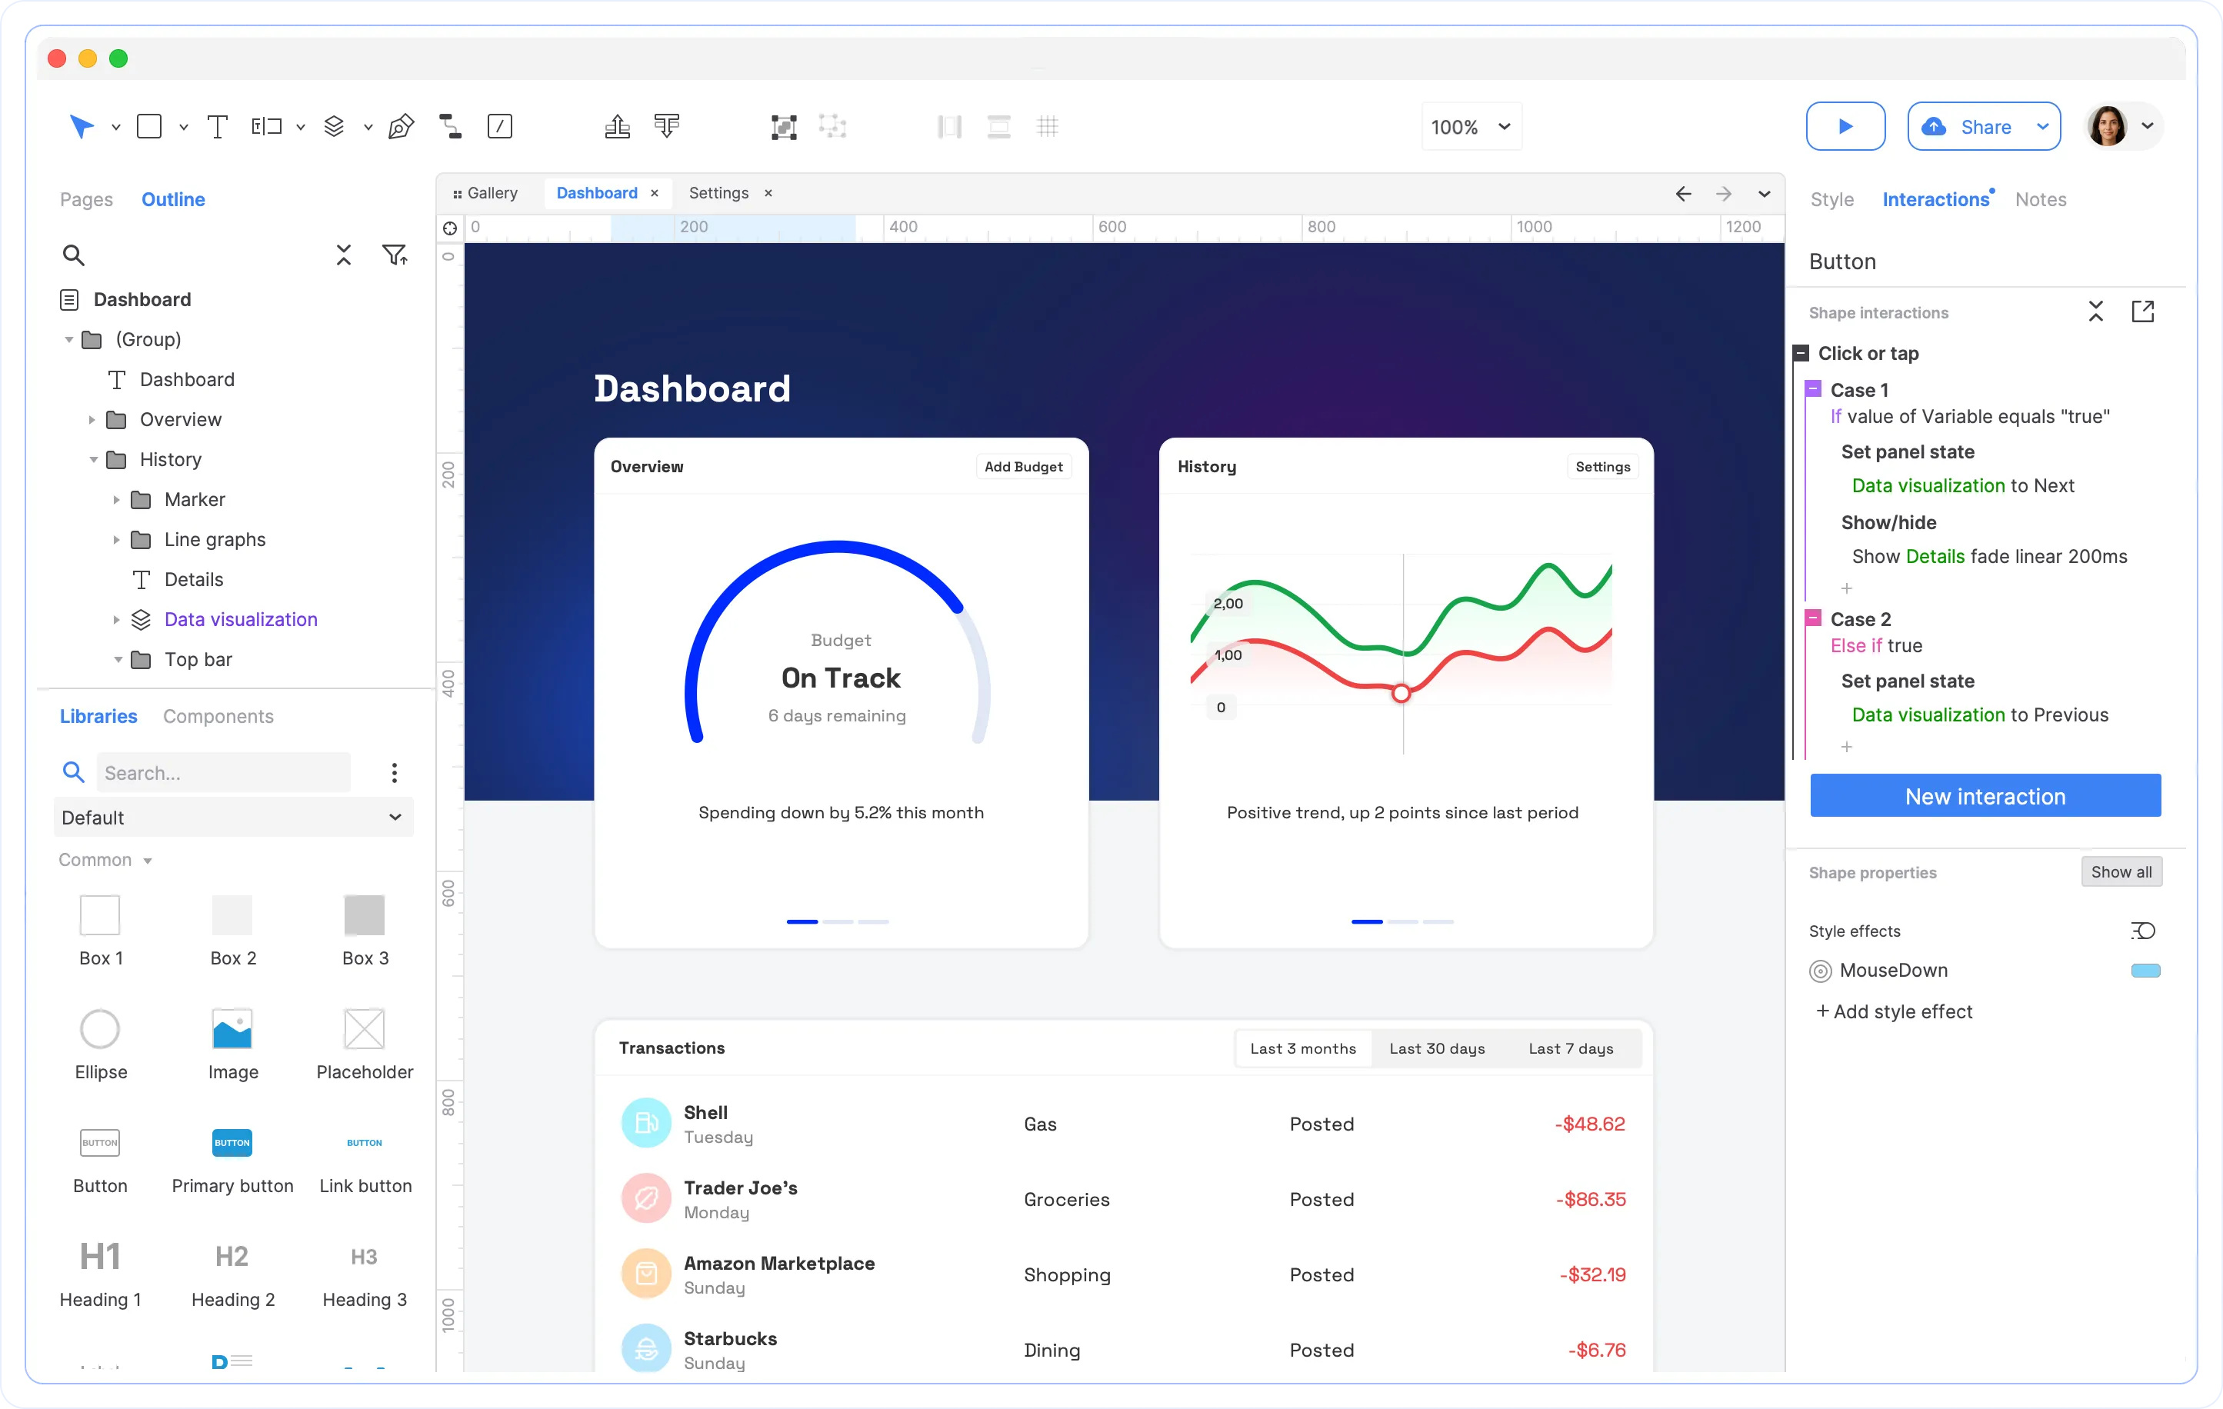Toggle grid display icon in toolbar

(1047, 126)
